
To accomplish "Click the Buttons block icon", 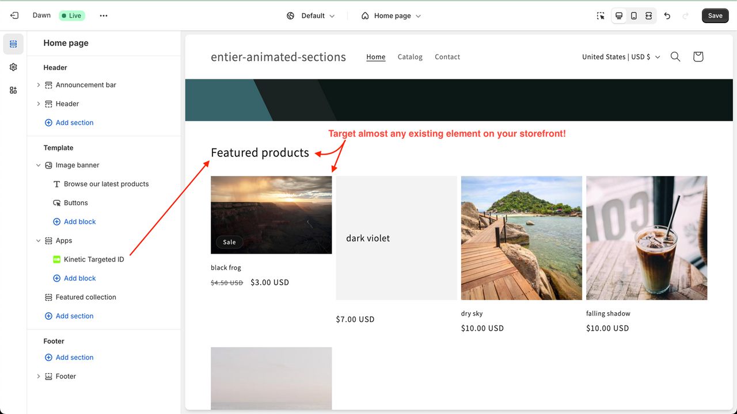I will click(57, 203).
